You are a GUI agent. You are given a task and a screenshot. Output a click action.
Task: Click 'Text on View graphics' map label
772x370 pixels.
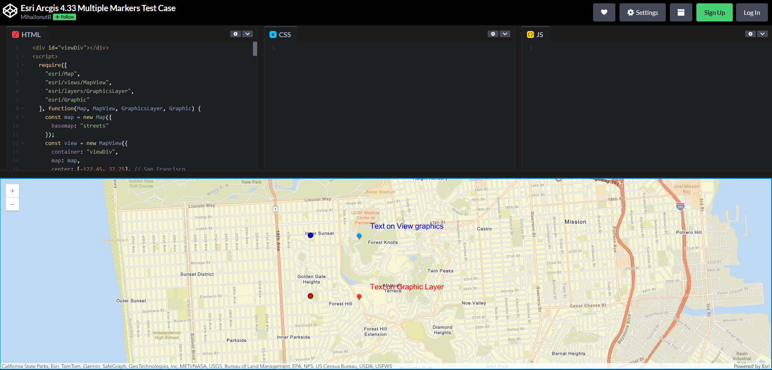(407, 226)
